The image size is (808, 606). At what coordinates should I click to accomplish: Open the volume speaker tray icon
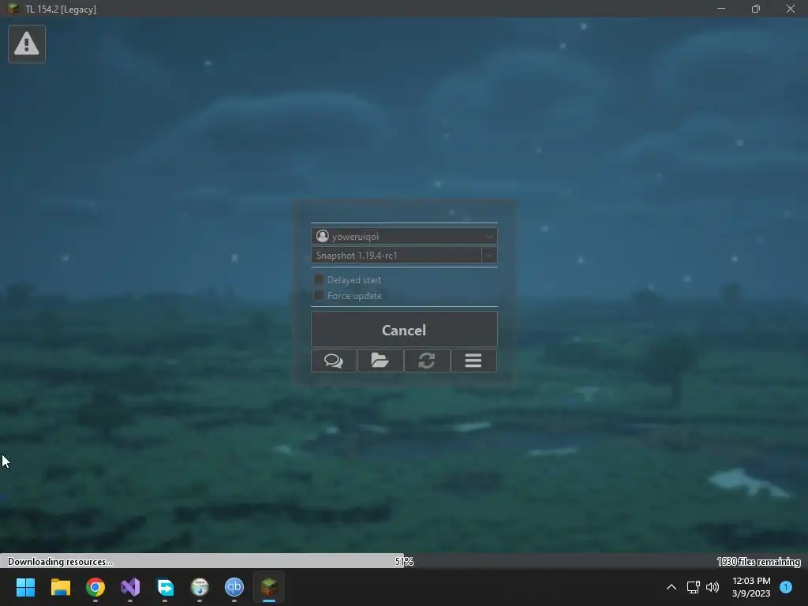[x=713, y=587]
